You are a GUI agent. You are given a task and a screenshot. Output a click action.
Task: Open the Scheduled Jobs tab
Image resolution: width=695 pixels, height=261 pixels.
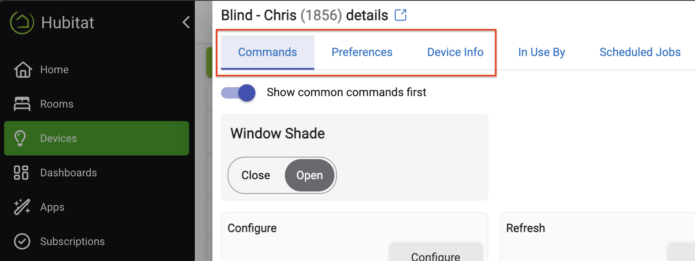pos(640,52)
